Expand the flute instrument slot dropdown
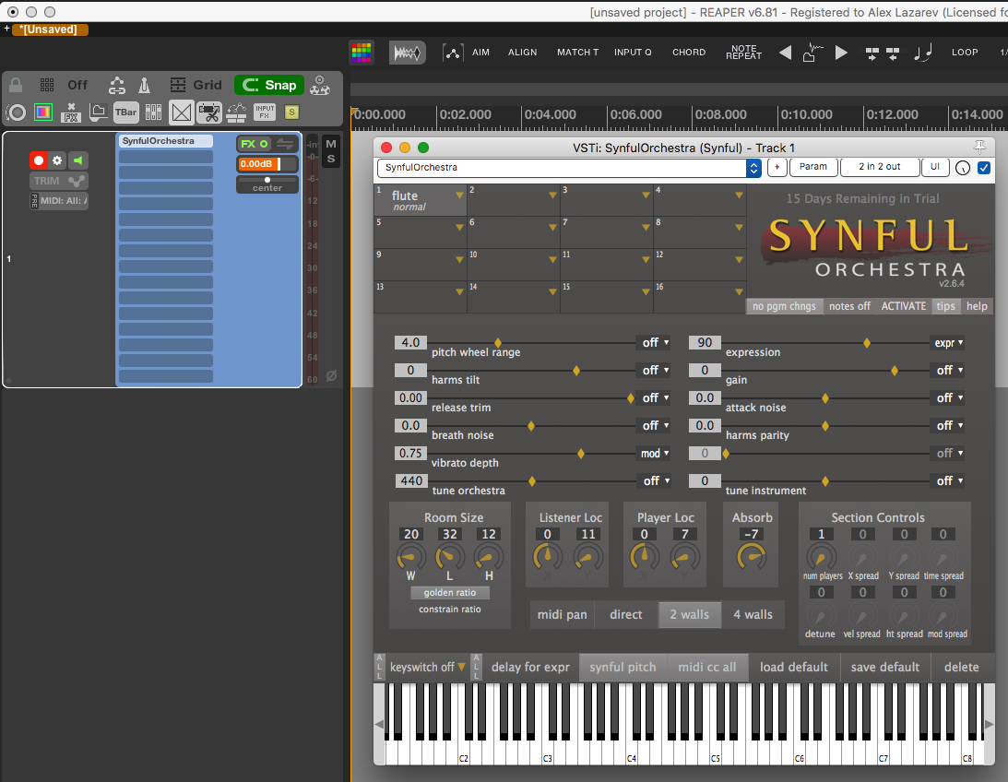Screen dimensions: 1008x782 pyautogui.click(x=459, y=195)
